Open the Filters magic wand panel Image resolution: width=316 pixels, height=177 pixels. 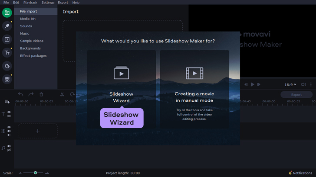(7, 26)
